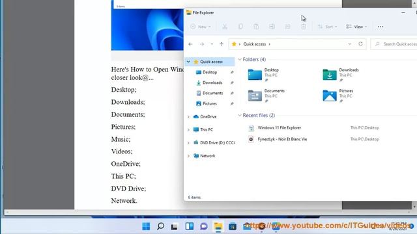
Task: Click 'DVD Drive:' text in the document
Action: tap(128, 188)
